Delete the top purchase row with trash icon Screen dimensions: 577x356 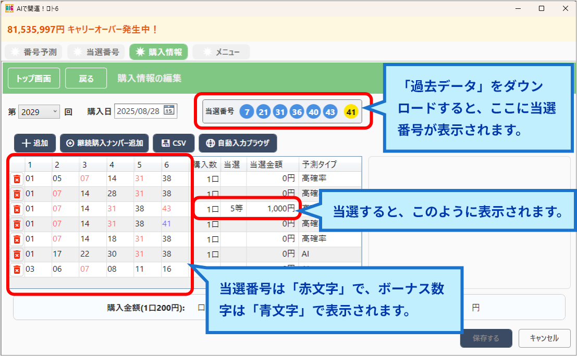(x=16, y=177)
